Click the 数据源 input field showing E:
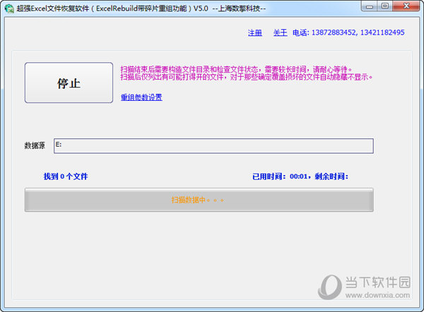Screen dimensions: 424x312 click(213, 146)
